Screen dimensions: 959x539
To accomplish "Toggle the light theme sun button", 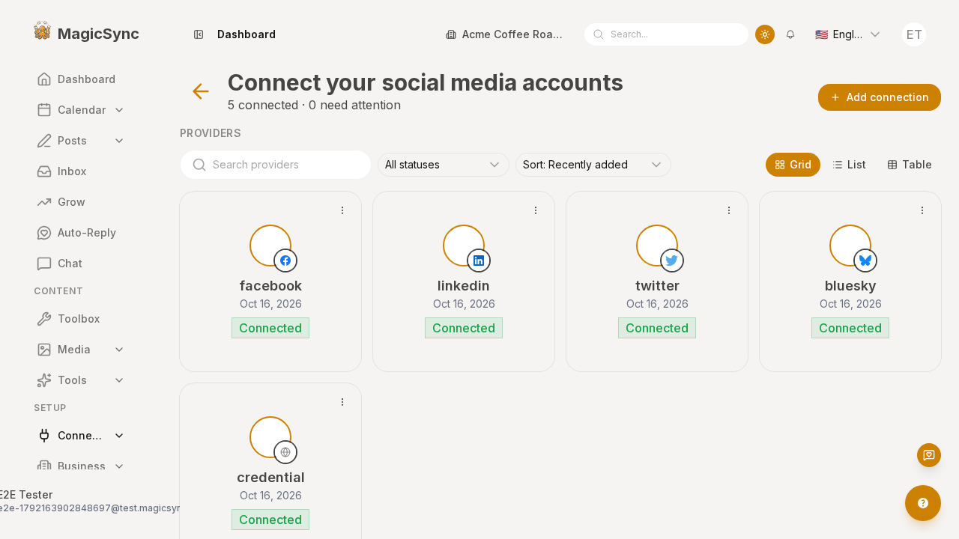I will (x=765, y=34).
